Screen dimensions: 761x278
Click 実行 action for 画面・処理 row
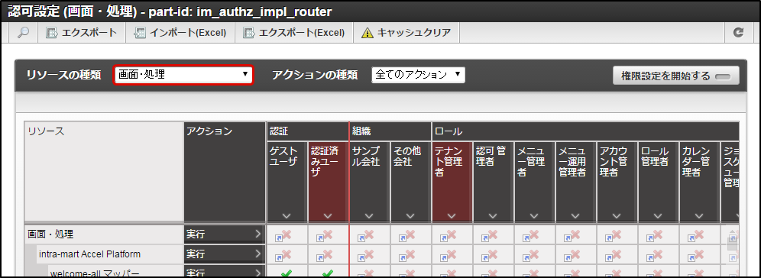pyautogui.click(x=224, y=234)
